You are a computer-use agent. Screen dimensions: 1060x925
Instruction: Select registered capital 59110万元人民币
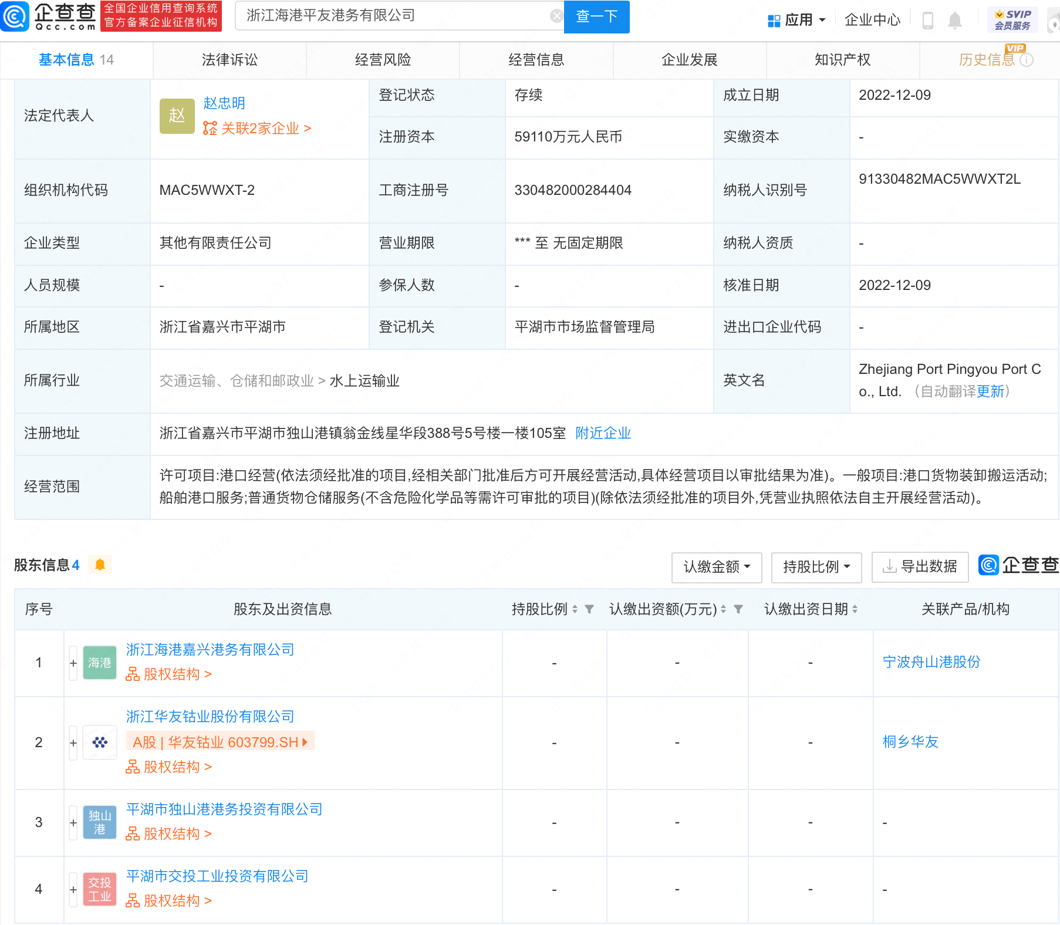coord(568,137)
